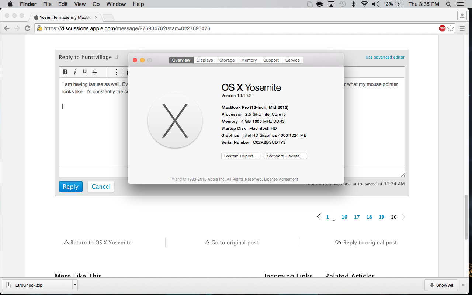The image size is (472, 295).
Task: Click in the reply text area
Action: (x=232, y=122)
